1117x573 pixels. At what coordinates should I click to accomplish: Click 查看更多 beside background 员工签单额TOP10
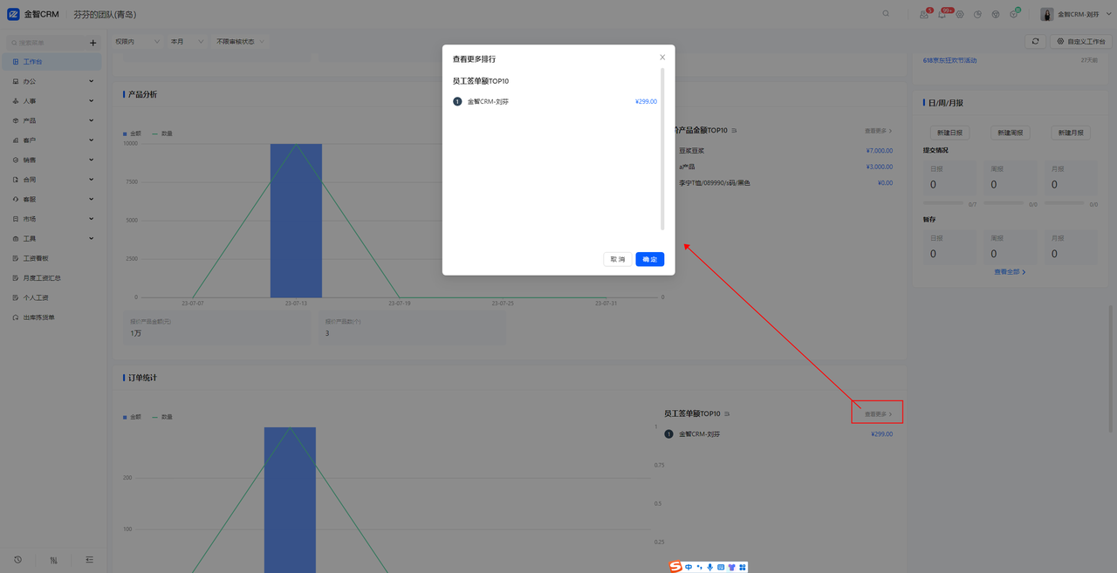879,414
